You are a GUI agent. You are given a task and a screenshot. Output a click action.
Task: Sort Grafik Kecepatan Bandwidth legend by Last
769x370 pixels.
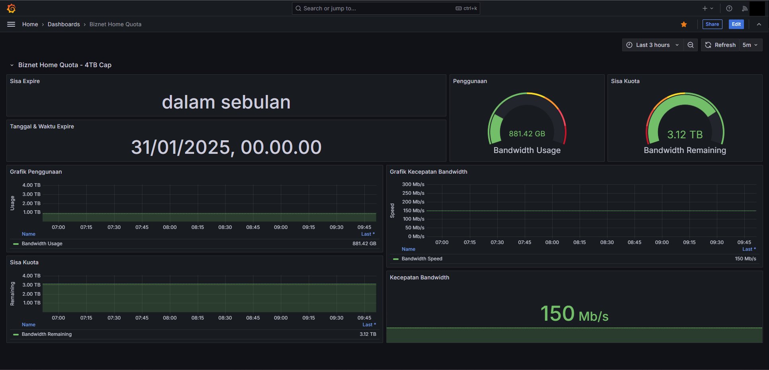(749, 249)
